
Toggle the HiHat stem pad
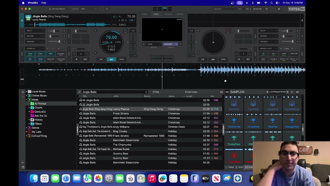[40, 59]
